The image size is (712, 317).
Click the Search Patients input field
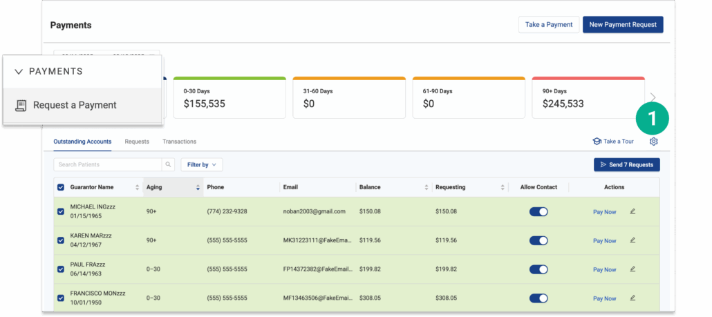pyautogui.click(x=108, y=165)
